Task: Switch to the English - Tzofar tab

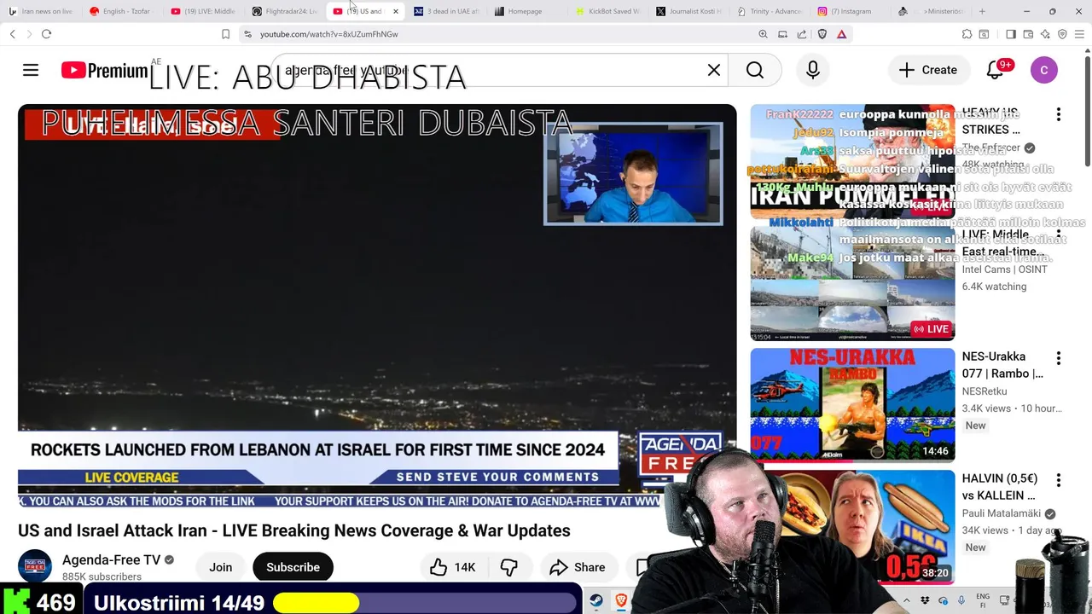Action: click(x=120, y=11)
